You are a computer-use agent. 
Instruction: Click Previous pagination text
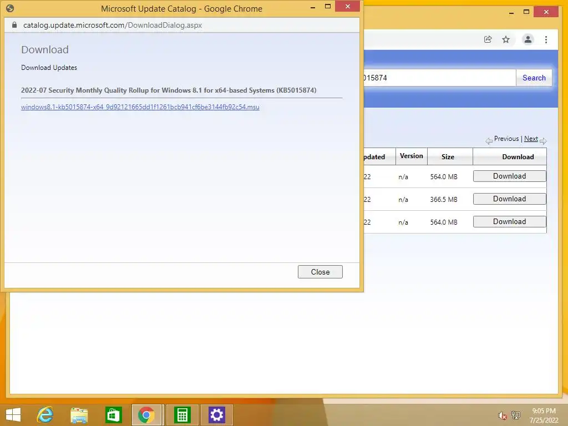[x=506, y=139]
